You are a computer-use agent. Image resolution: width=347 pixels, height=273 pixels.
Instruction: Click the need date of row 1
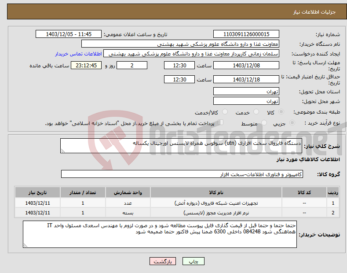[x=38, y=203]
